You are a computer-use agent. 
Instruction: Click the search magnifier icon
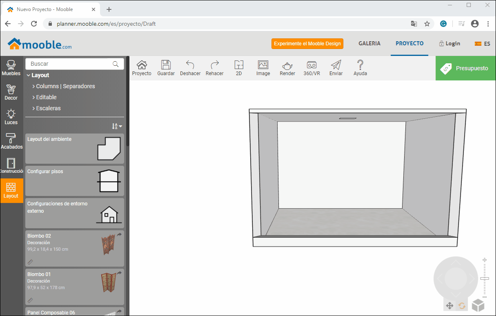click(116, 64)
